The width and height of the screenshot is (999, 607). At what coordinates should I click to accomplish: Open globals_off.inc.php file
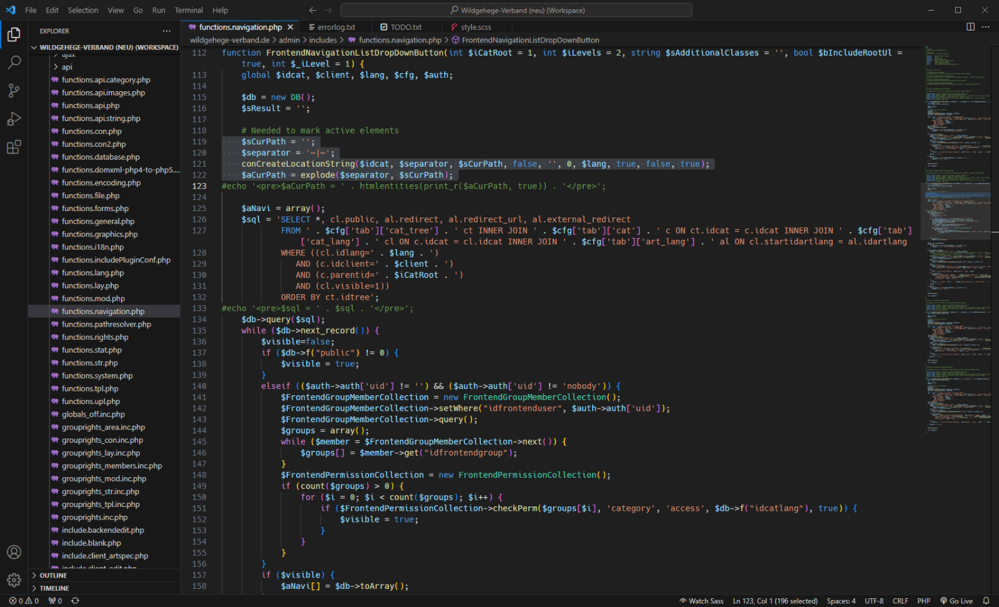[93, 414]
